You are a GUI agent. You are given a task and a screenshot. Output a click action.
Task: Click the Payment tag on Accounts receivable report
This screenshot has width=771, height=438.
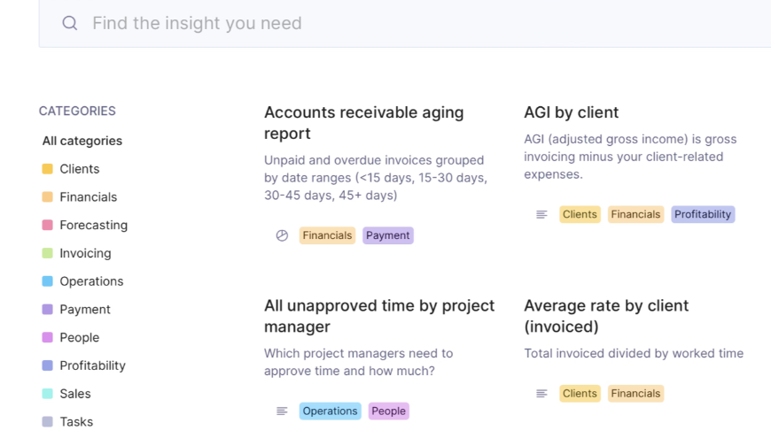click(388, 235)
